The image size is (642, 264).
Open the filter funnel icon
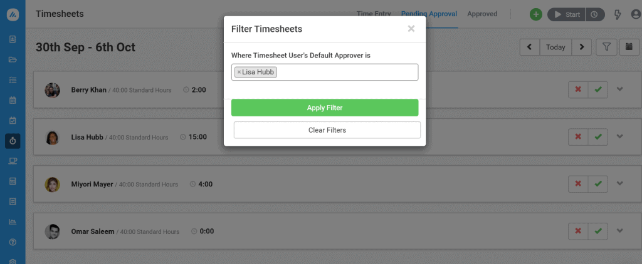tap(606, 47)
